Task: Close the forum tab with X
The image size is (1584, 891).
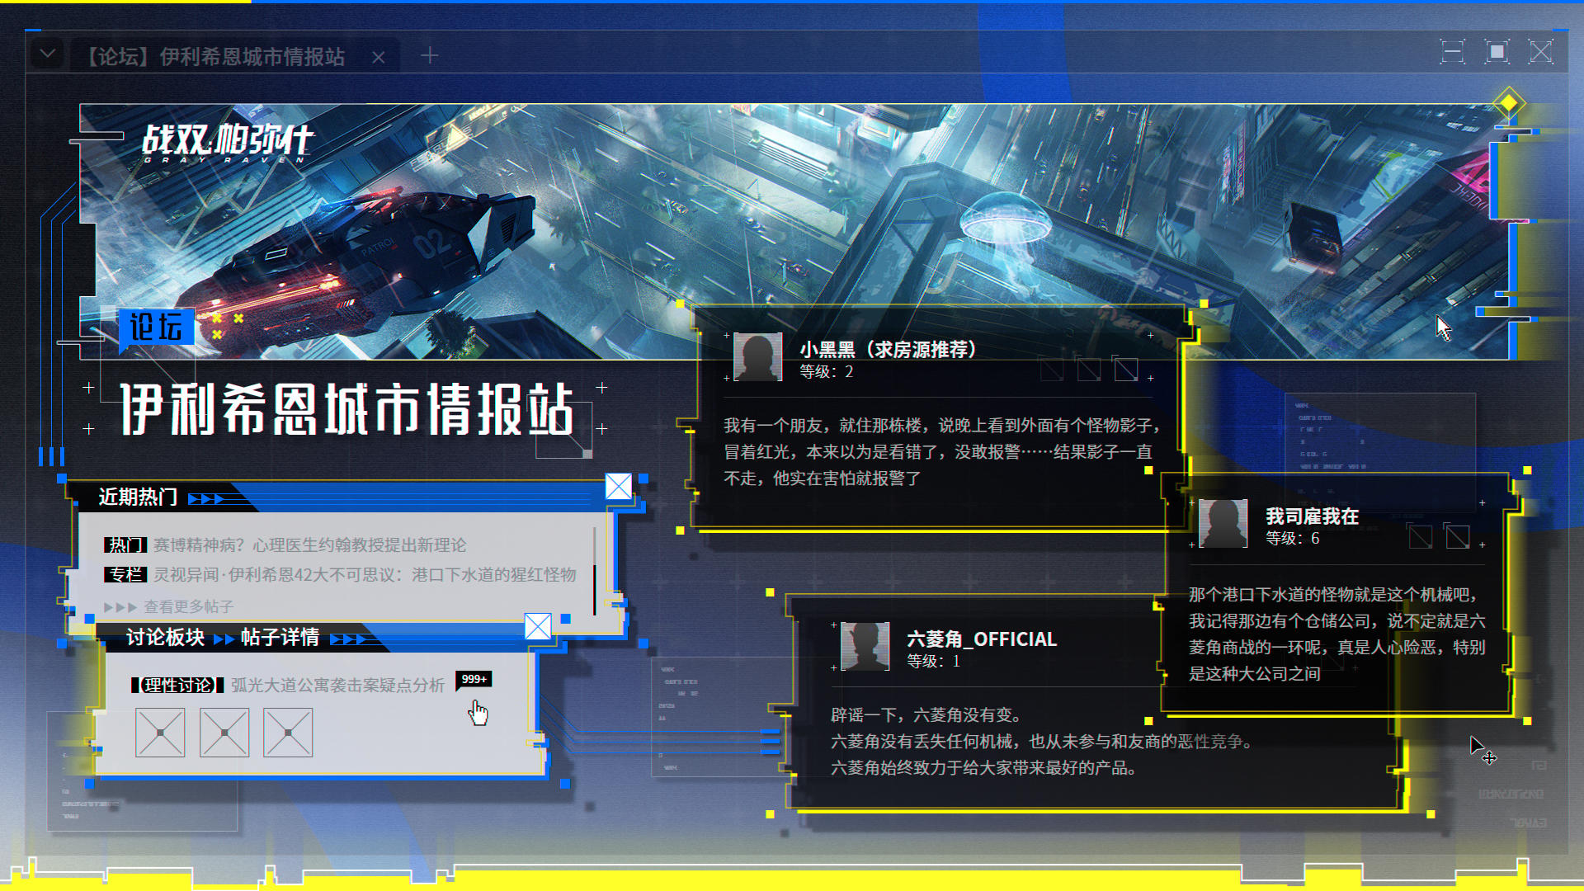Action: [x=379, y=57]
